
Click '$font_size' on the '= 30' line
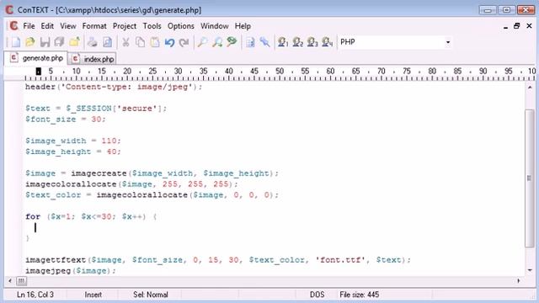[51, 120]
